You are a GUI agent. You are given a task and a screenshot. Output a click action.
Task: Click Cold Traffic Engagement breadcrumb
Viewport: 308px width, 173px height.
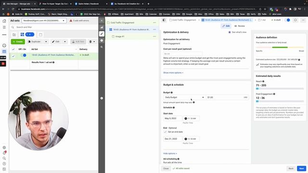(183, 20)
